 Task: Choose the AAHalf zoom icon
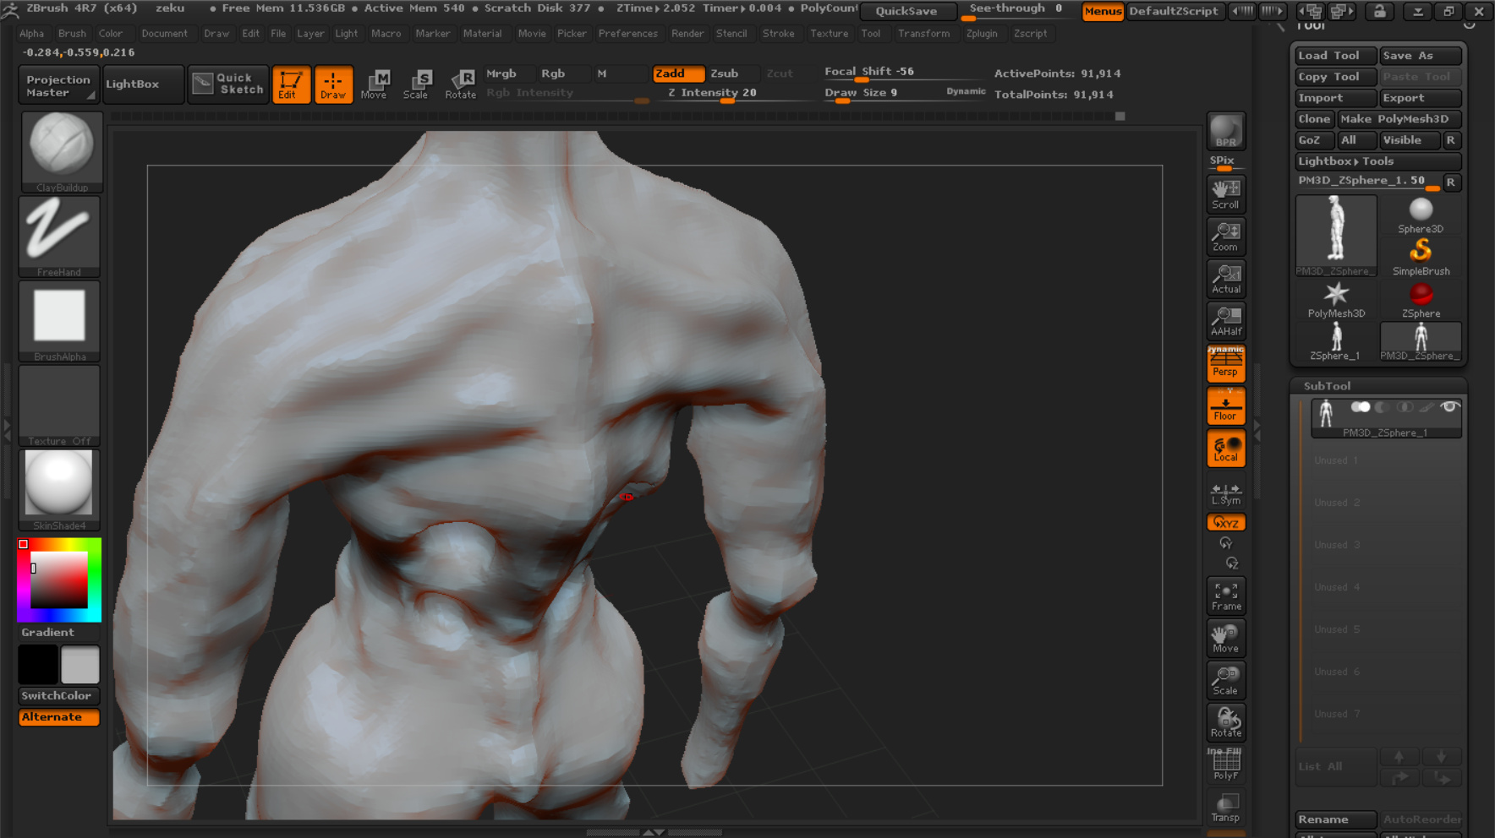1225,321
